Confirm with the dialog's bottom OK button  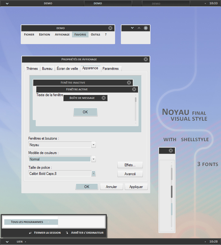pos(87,187)
